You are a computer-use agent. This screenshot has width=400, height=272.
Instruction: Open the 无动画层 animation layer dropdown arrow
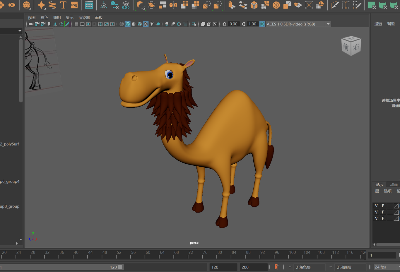331,267
